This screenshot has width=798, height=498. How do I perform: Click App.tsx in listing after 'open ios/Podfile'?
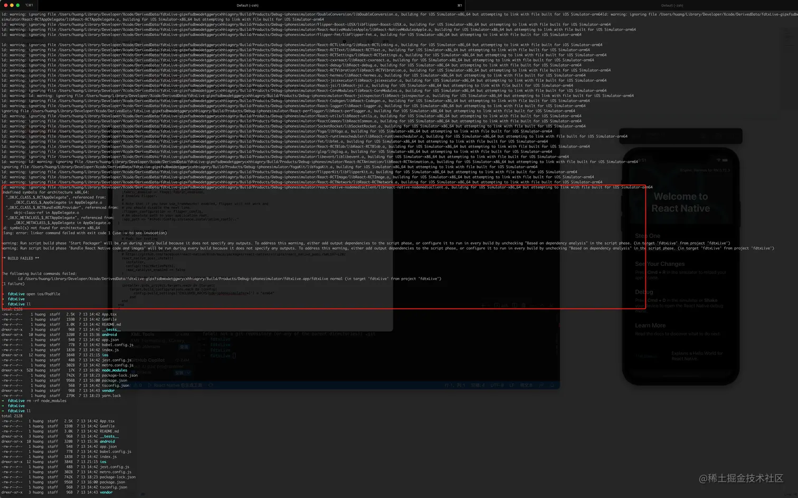coord(109,314)
